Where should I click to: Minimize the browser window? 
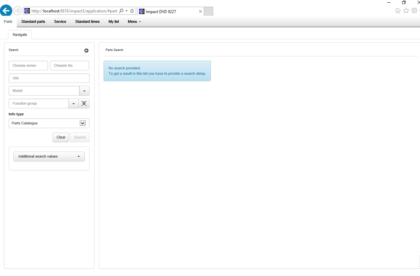click(389, 2)
